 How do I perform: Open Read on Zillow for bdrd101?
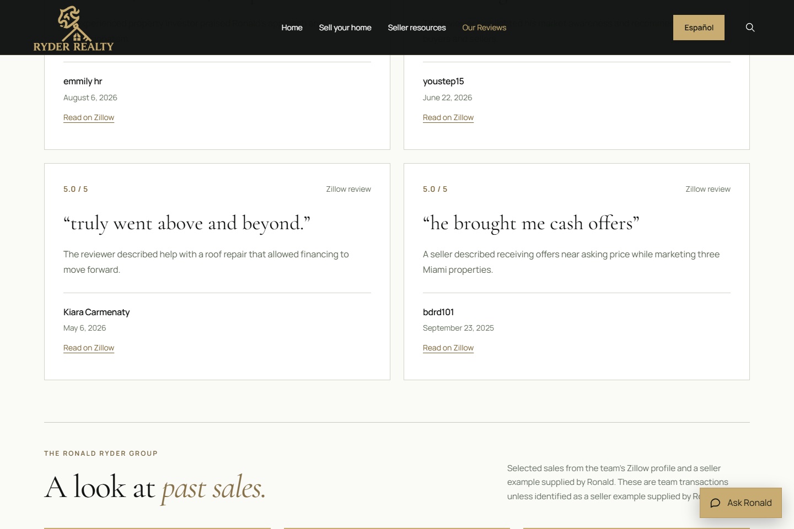point(448,348)
